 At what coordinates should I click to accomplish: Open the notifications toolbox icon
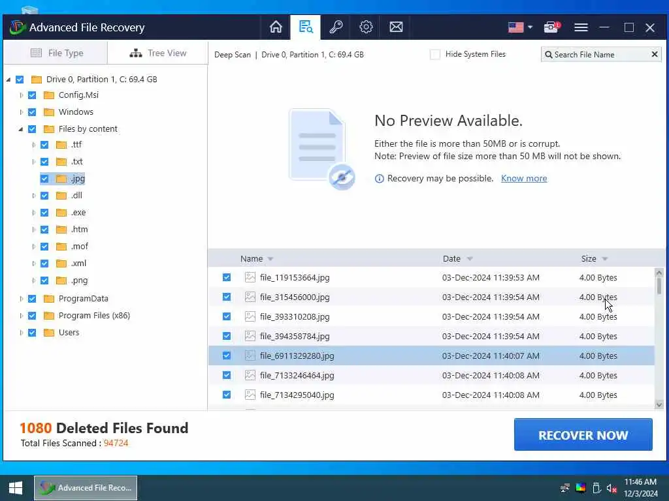tap(551, 27)
